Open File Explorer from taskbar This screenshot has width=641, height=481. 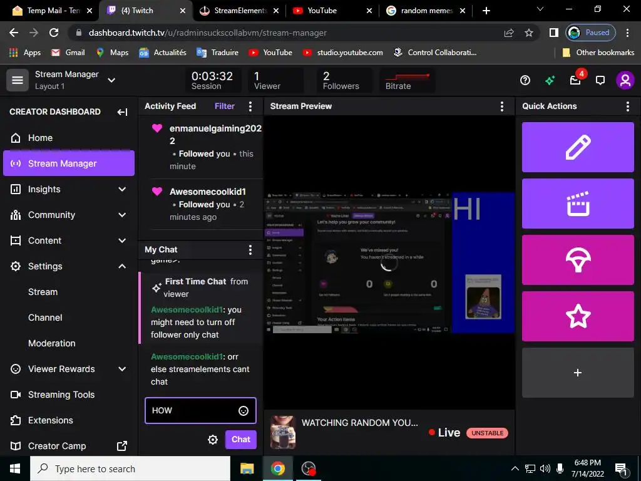point(247,468)
